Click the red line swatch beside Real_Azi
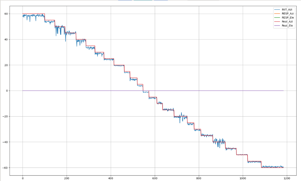Screen dimensions: 301x181 click(277, 22)
